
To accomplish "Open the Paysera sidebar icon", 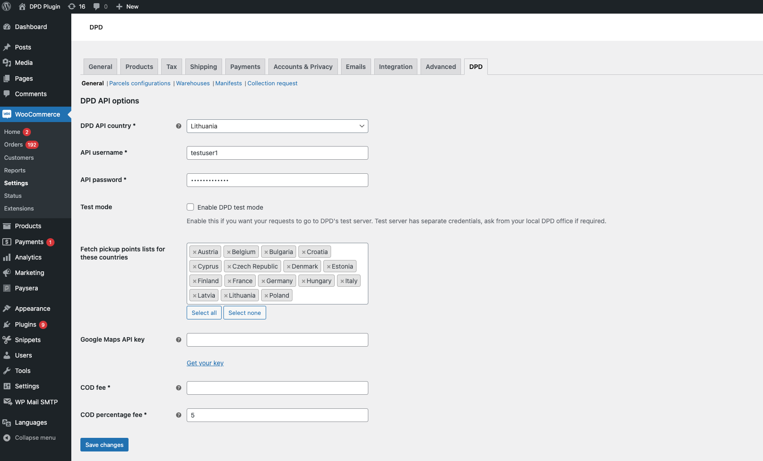I will click(x=7, y=288).
